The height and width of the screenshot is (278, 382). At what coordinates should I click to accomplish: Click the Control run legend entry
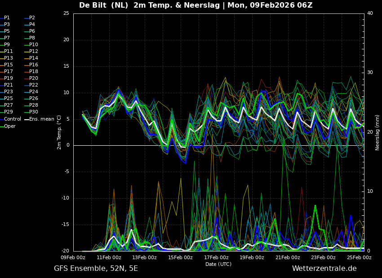click(x=12, y=119)
